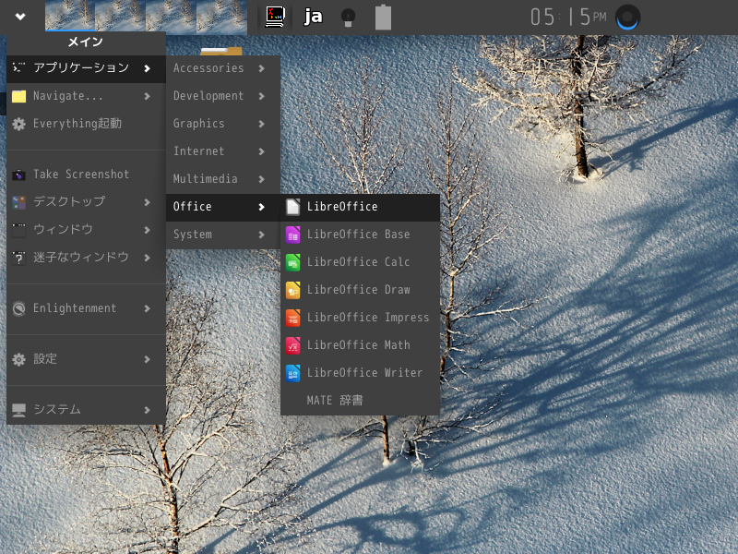
Task: Expand the Development submenu arrow
Action: [262, 97]
